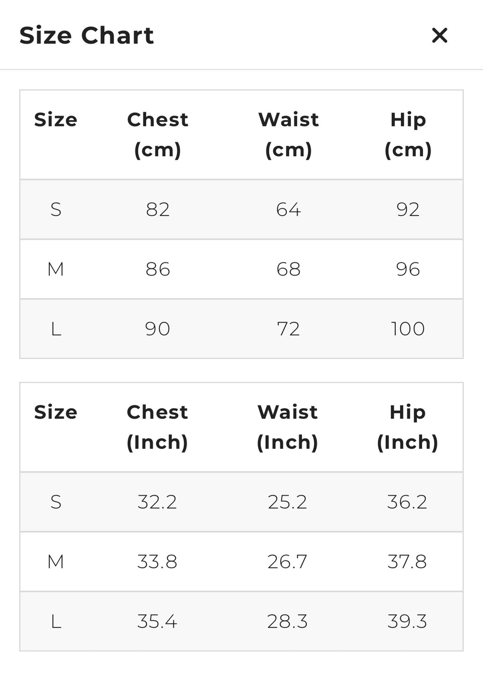Click waist value 68 for size M
483x686 pixels.
pos(288,269)
